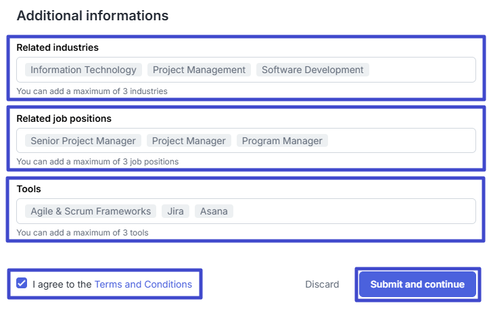The image size is (491, 314).
Task: Select the Program Manager tag
Action: (x=282, y=141)
